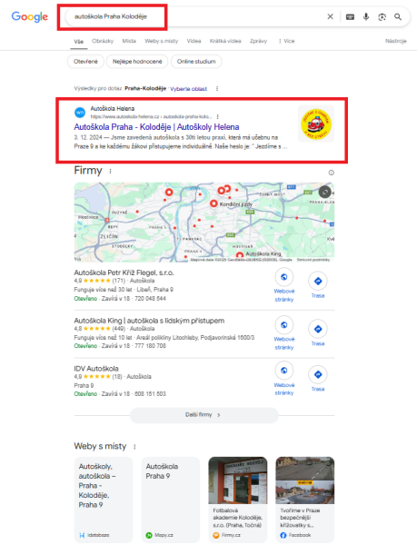Open the on-screen keyboard icon

point(350,16)
